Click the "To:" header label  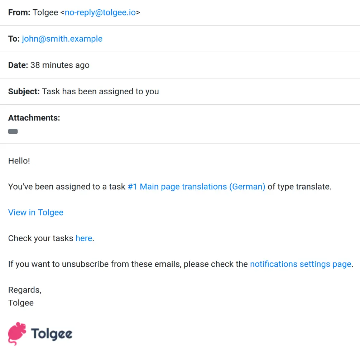point(14,39)
